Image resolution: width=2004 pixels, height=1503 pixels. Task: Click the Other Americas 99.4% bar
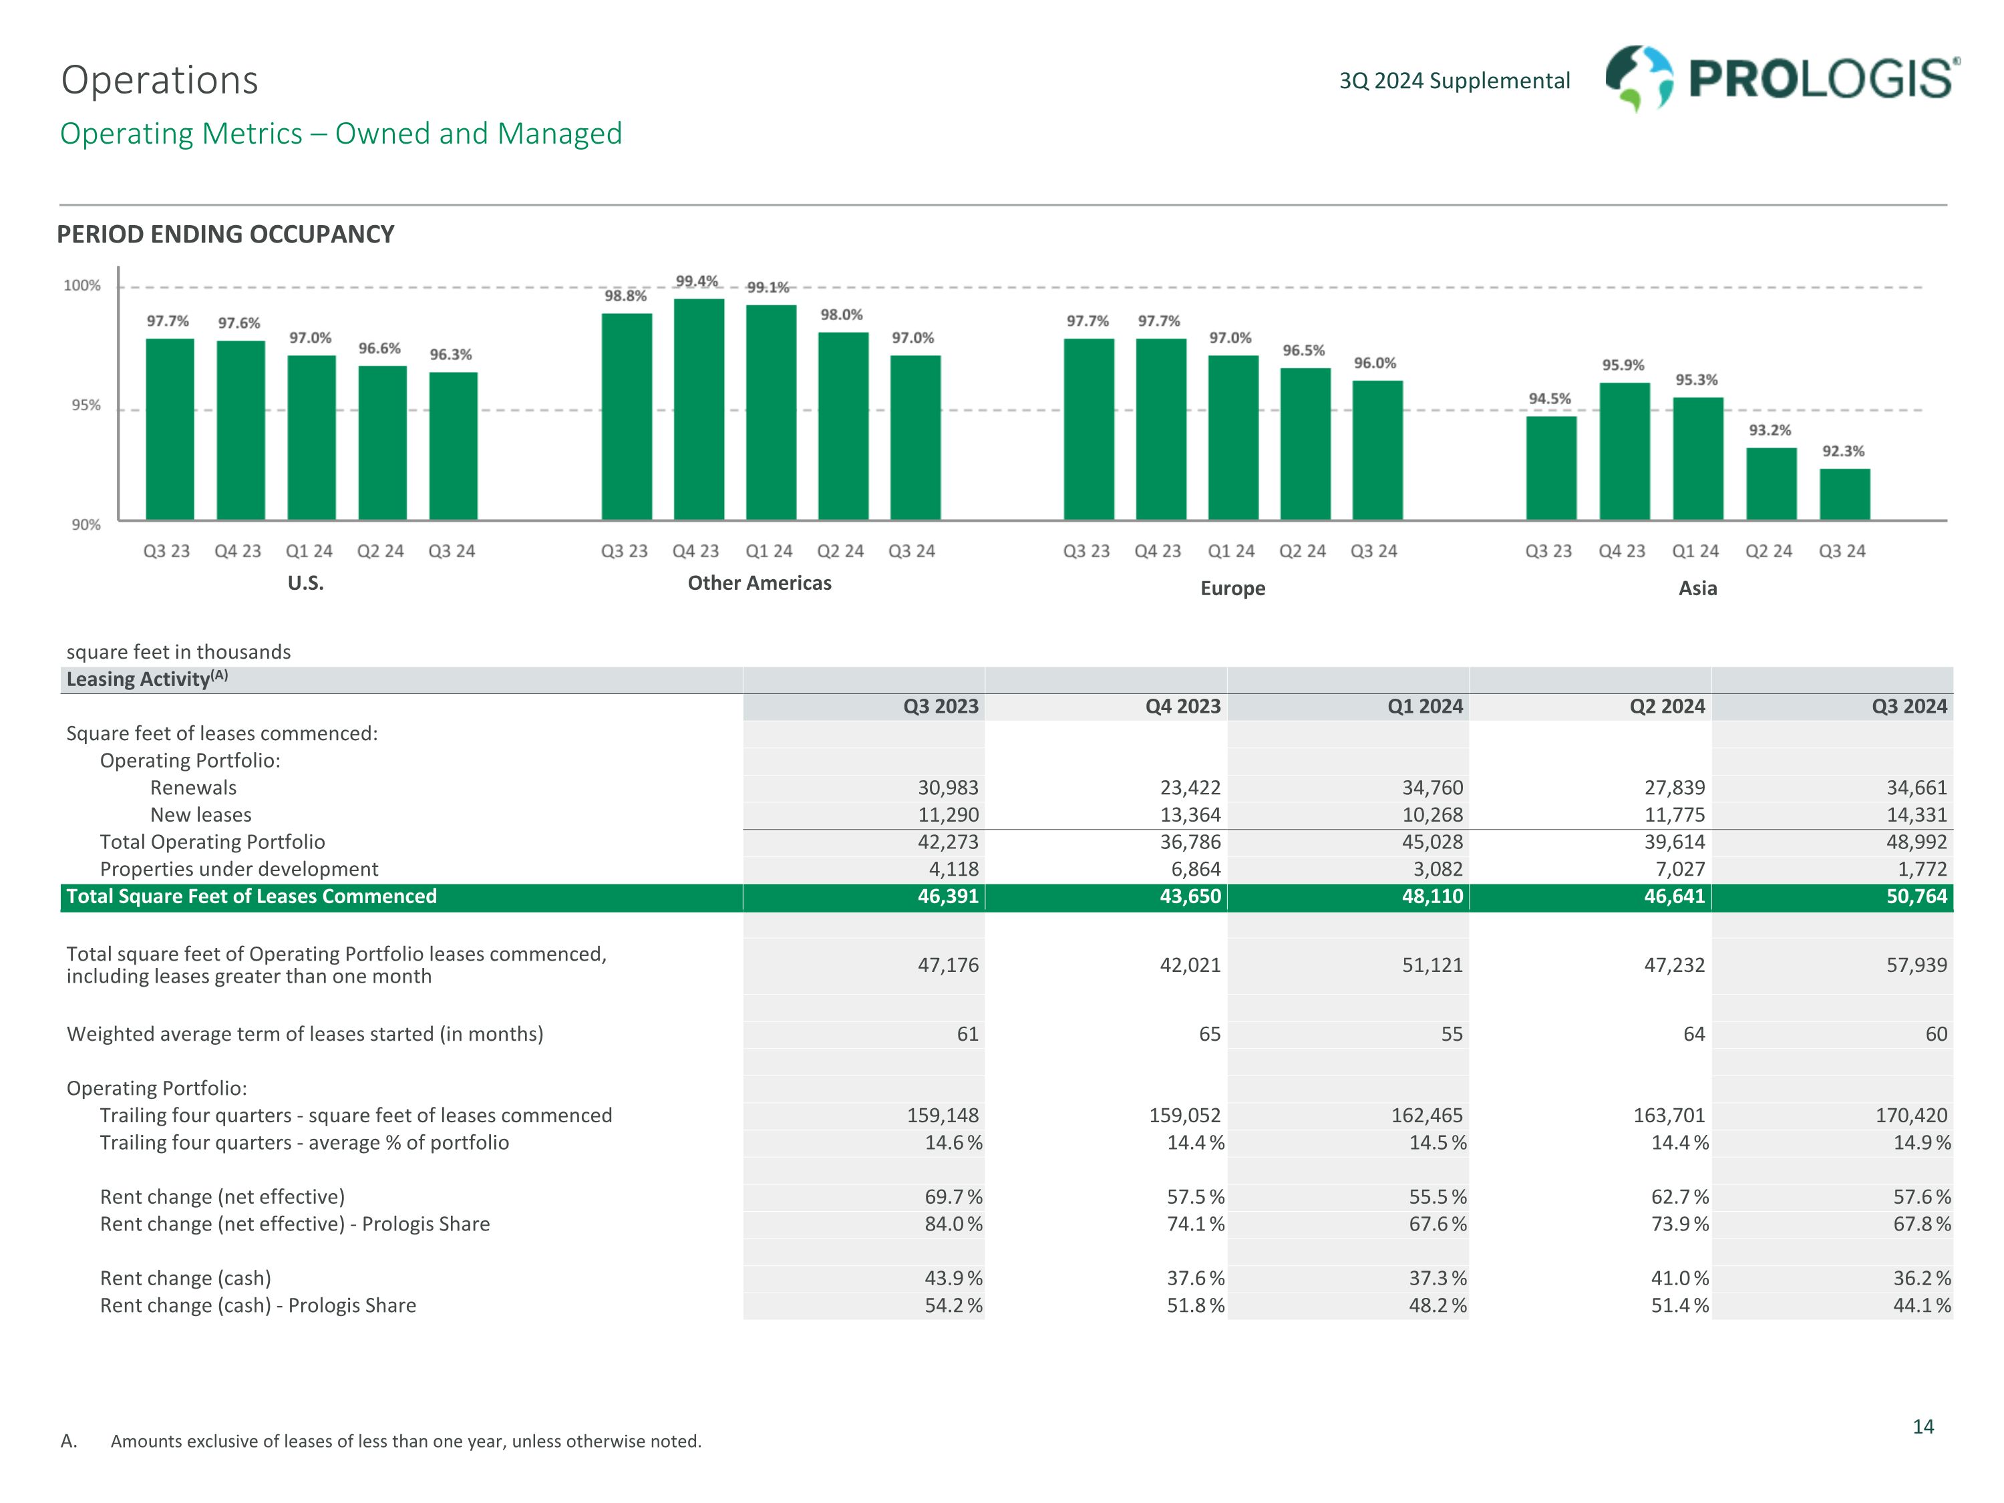[x=699, y=409]
